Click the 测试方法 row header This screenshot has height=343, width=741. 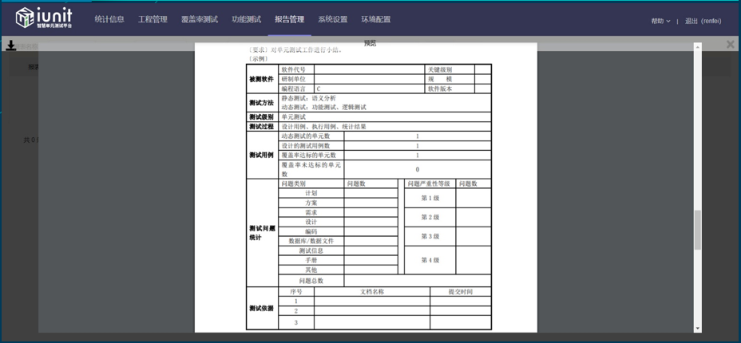pos(262,102)
